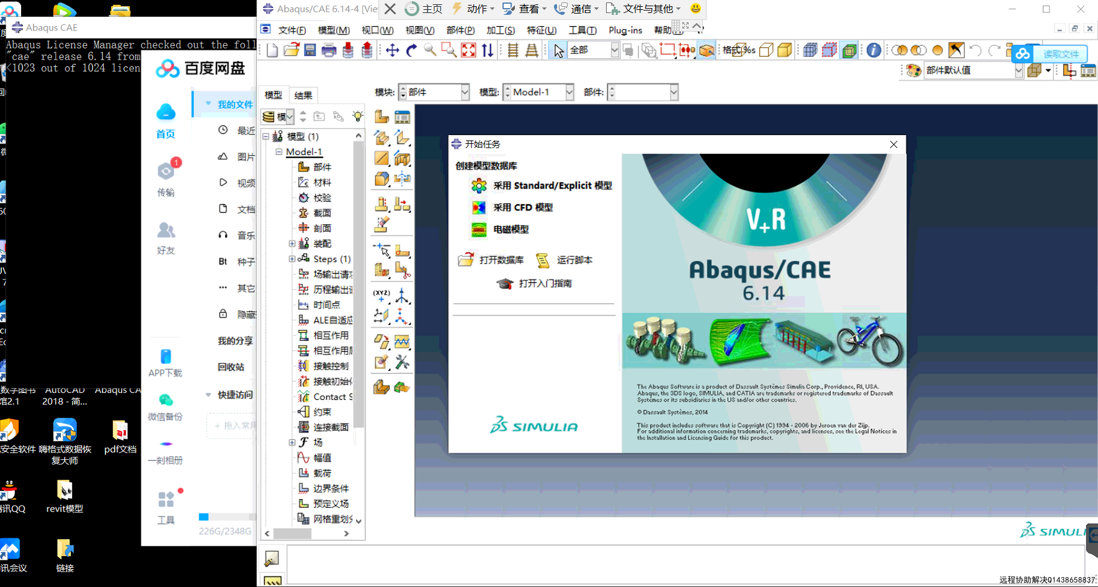This screenshot has height=587, width=1098.
Task: Select the Magnify view tool
Action: [430, 50]
